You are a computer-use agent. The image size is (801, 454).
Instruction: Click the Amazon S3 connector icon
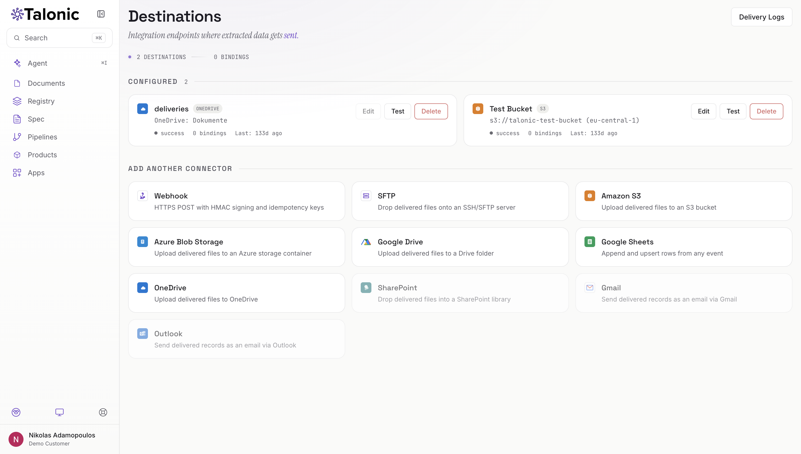(x=589, y=196)
